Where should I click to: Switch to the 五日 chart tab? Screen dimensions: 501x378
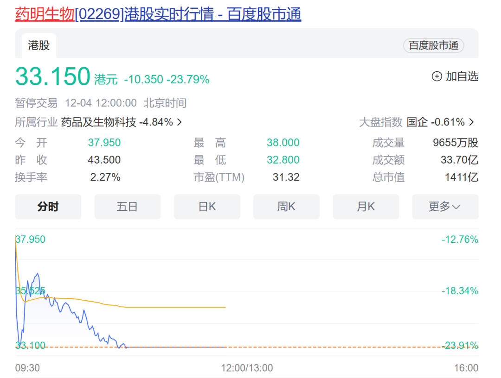pos(128,207)
